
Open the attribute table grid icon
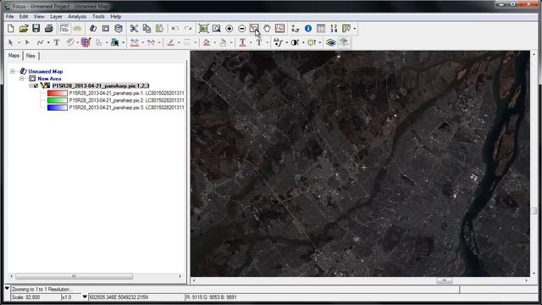pyautogui.click(x=321, y=28)
